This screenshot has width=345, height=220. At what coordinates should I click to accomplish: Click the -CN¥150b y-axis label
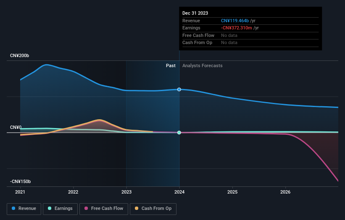(x=20, y=181)
